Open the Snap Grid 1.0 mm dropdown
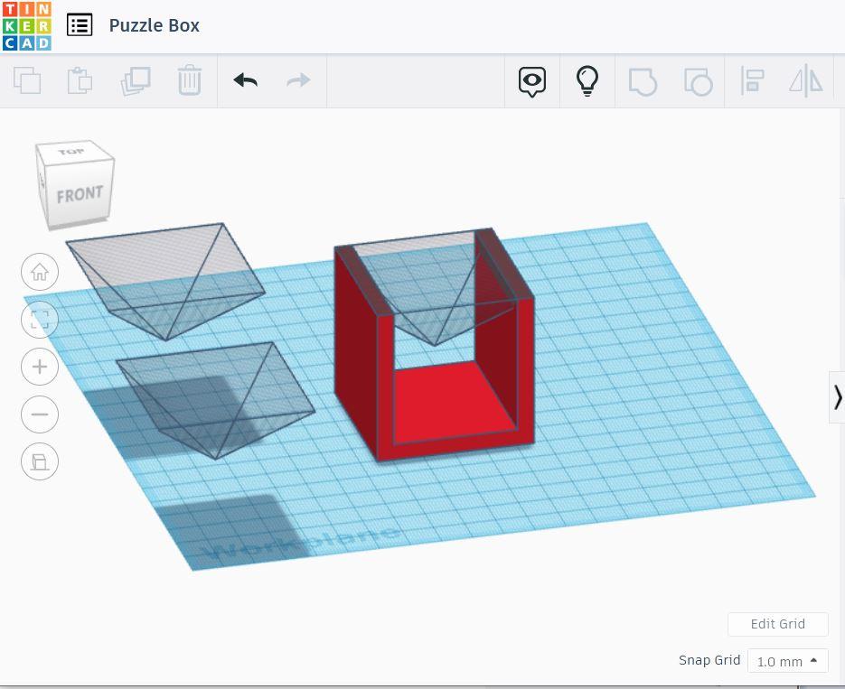 pos(787,661)
